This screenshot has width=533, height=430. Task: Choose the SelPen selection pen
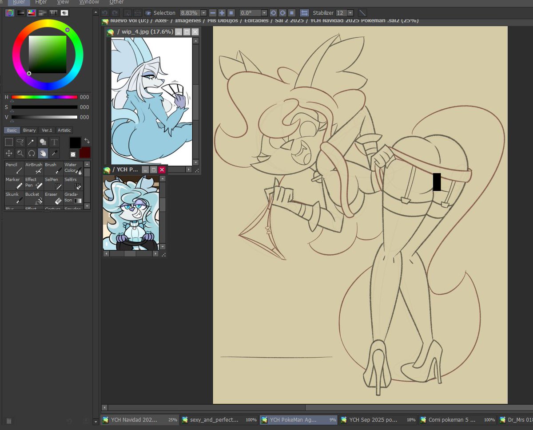pos(53,183)
